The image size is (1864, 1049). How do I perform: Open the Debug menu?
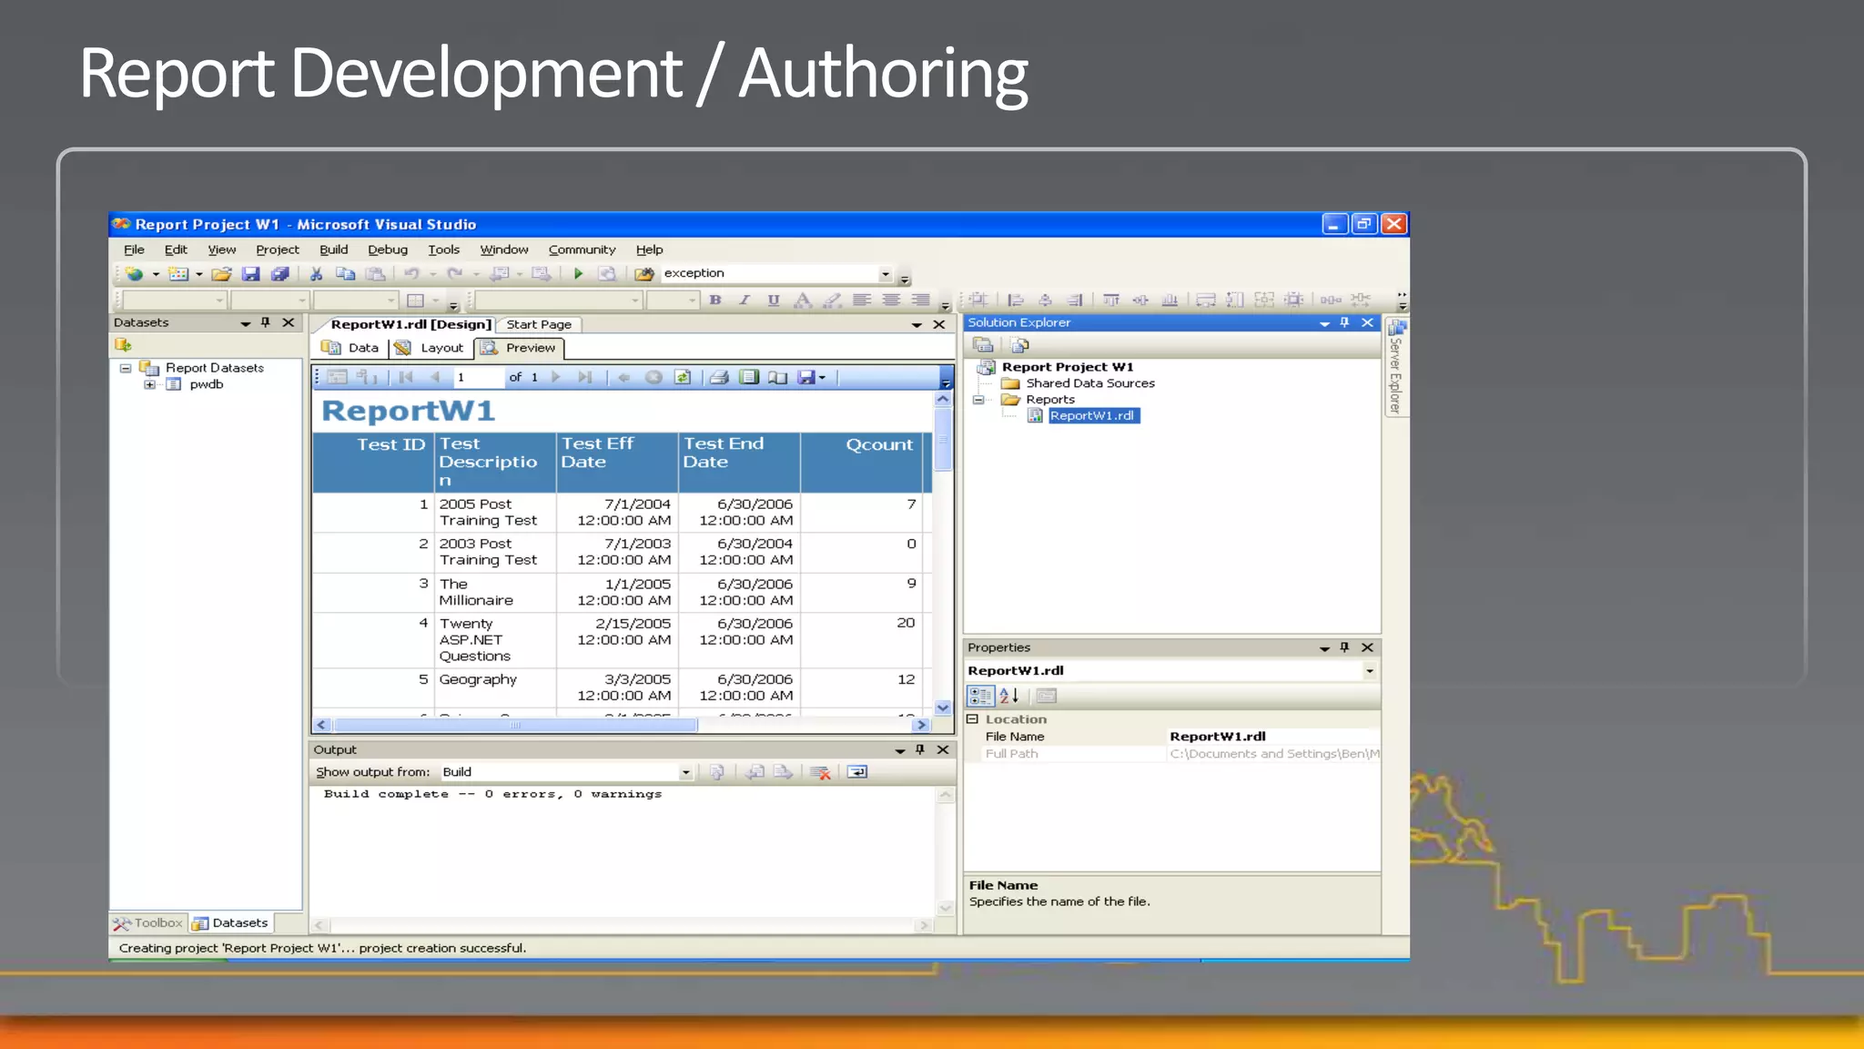tap(388, 250)
